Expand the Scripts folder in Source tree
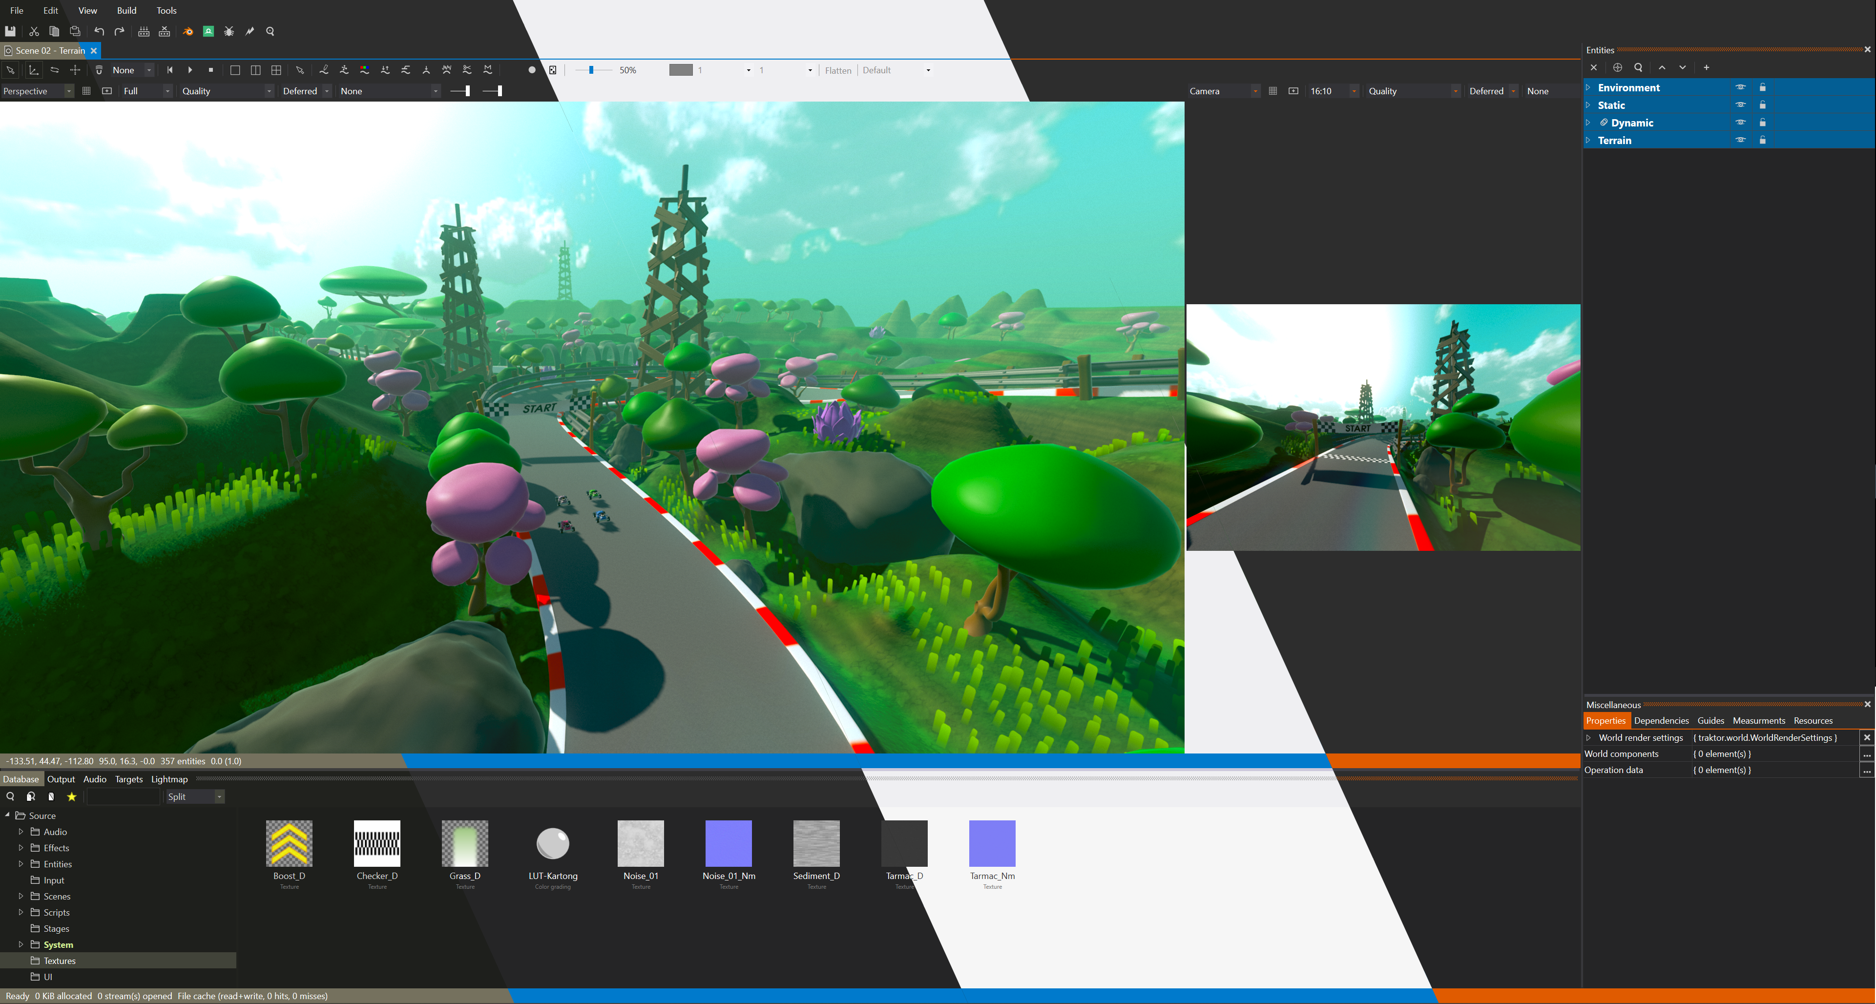 click(x=21, y=912)
